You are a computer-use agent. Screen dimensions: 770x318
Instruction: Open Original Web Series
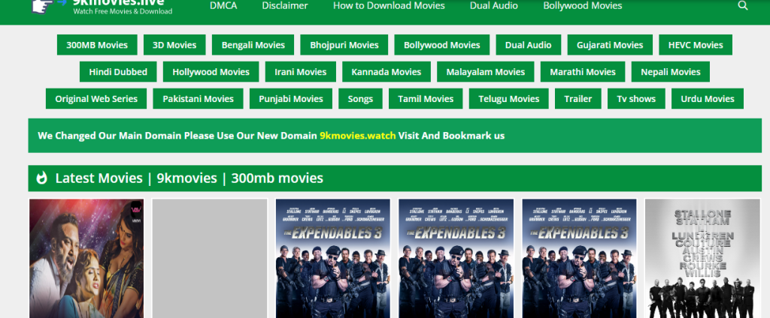point(96,98)
